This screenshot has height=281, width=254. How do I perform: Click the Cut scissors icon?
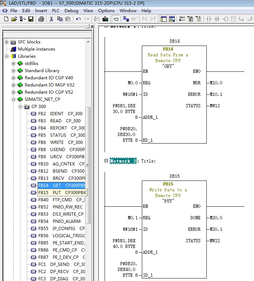51,19
